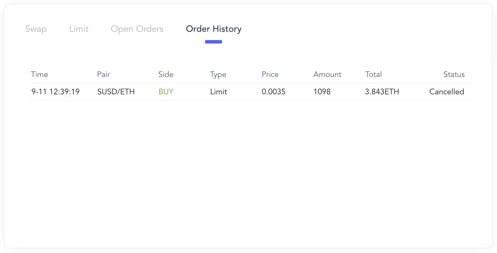
Task: Click the Pair column header
Action: [104, 75]
